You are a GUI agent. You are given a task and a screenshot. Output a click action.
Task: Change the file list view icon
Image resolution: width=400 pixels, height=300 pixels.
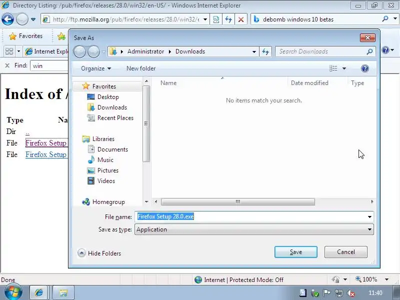point(333,68)
